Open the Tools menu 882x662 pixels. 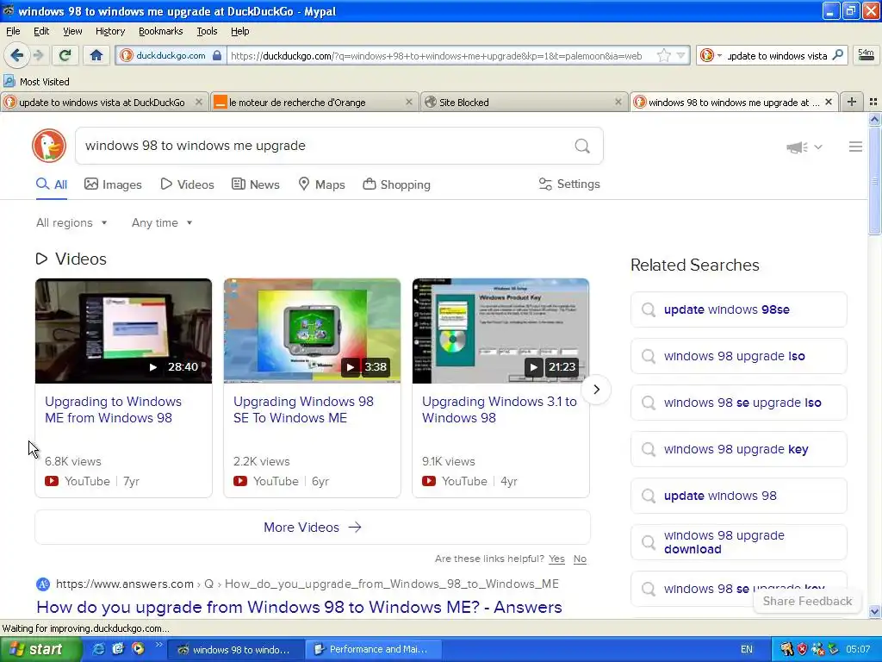(x=207, y=31)
